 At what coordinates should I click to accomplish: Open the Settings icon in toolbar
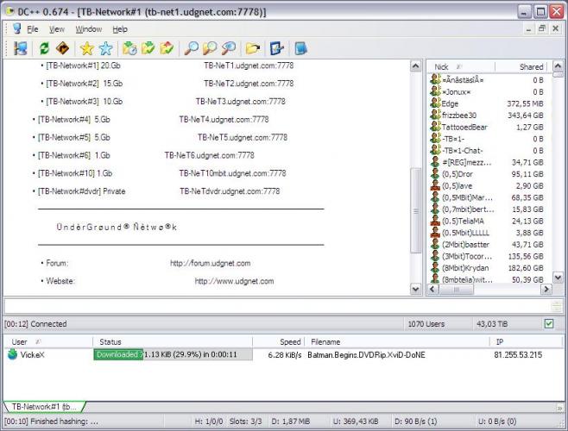tap(277, 48)
